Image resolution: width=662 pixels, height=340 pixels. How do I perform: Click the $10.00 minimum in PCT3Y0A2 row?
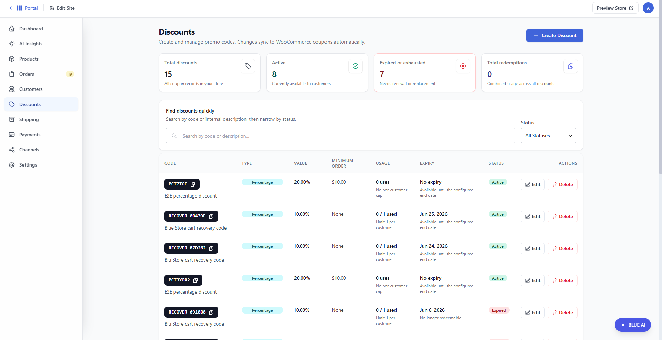(x=339, y=278)
